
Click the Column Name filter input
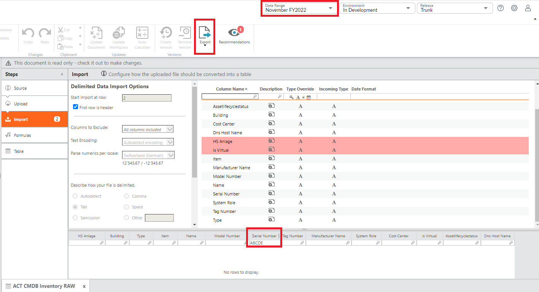(x=230, y=97)
